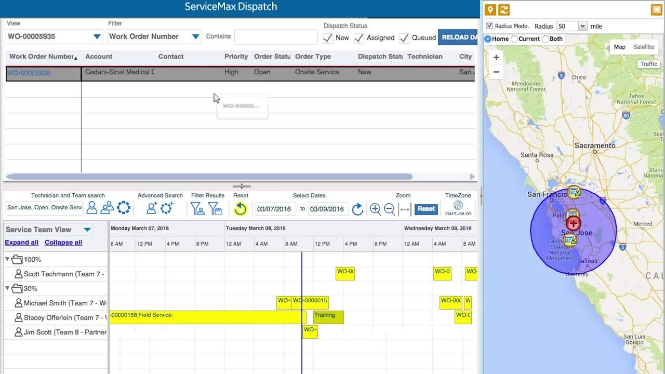
Task: Toggle the Queued dispatch status checkbox
Action: click(404, 38)
